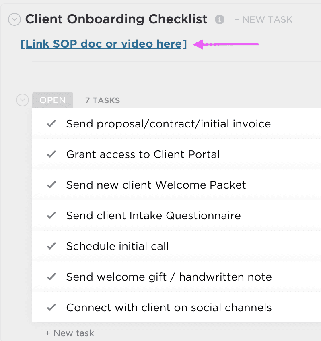321x341 pixels.
Task: Tick the Connect with client on social checkmark
Action: (51, 307)
